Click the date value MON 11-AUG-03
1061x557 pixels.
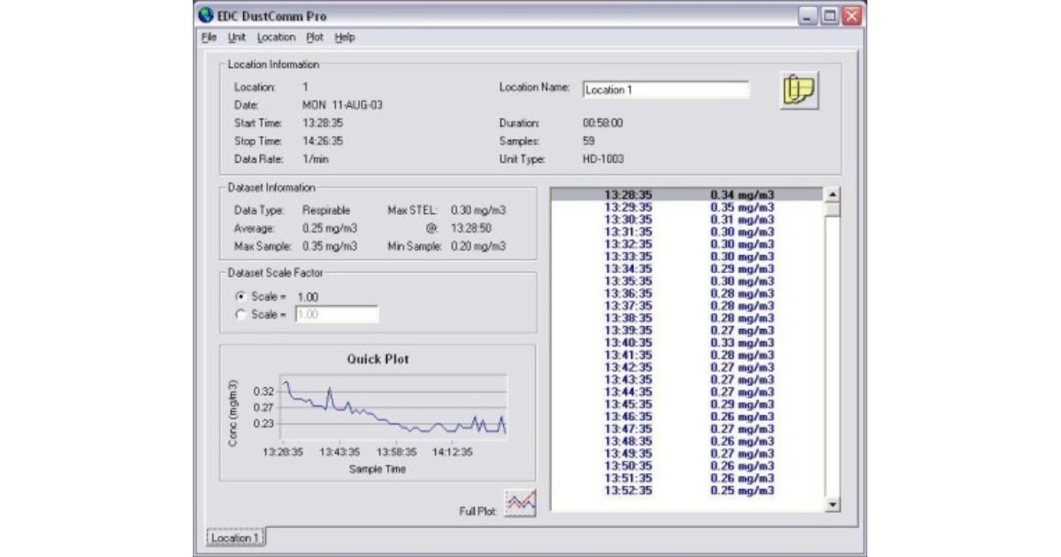point(342,105)
